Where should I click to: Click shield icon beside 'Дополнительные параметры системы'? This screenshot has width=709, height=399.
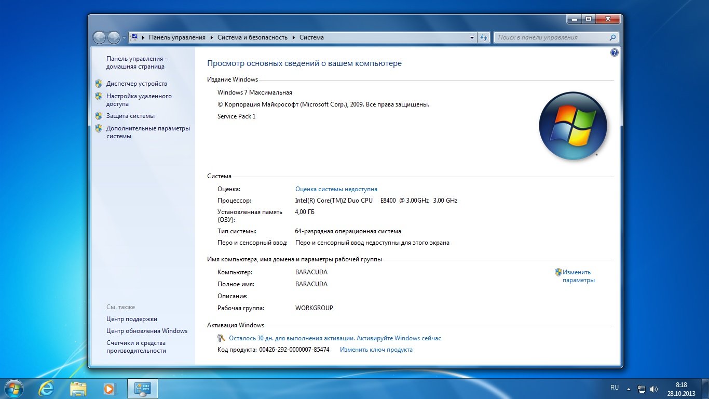pyautogui.click(x=99, y=128)
